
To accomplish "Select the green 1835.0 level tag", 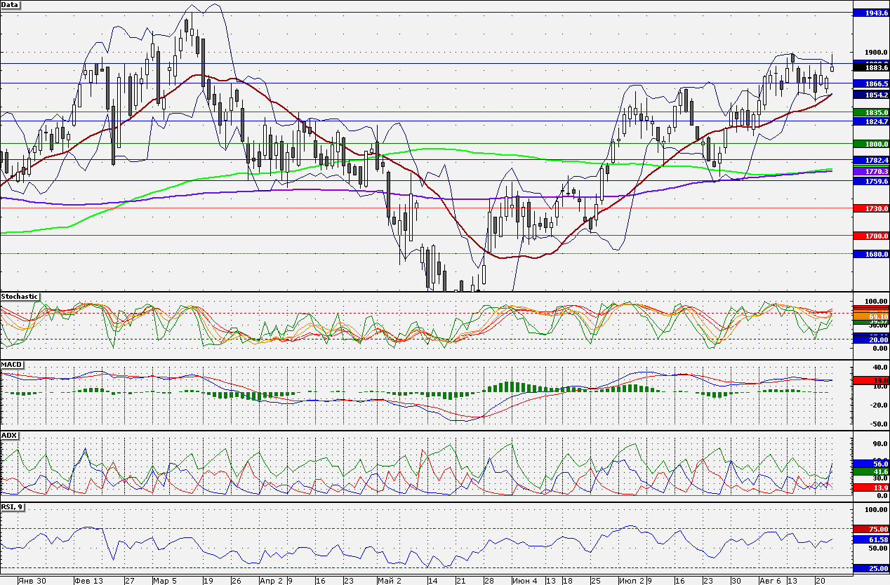I will point(870,112).
